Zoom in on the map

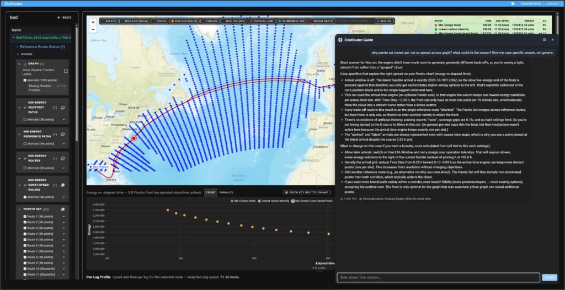pyautogui.click(x=93, y=22)
